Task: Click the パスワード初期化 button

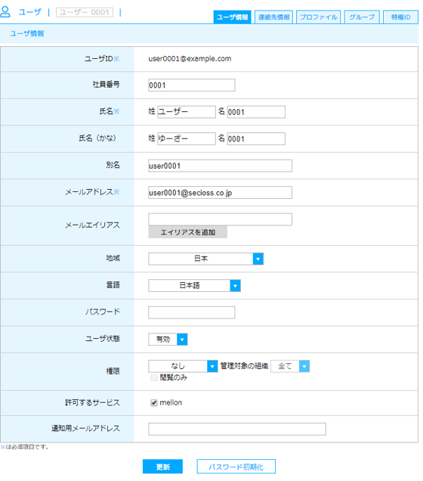Action: tap(236, 467)
